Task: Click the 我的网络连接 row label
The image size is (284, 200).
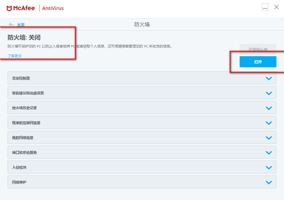Action: (23, 138)
